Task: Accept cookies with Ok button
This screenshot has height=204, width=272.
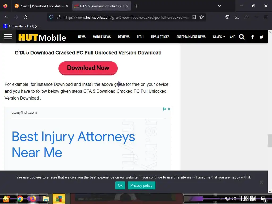Action: (120, 185)
